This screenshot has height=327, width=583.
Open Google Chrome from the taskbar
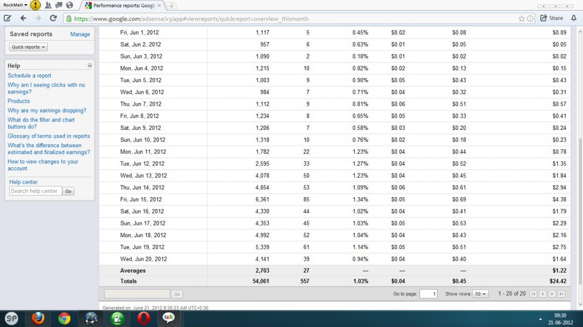(64, 318)
